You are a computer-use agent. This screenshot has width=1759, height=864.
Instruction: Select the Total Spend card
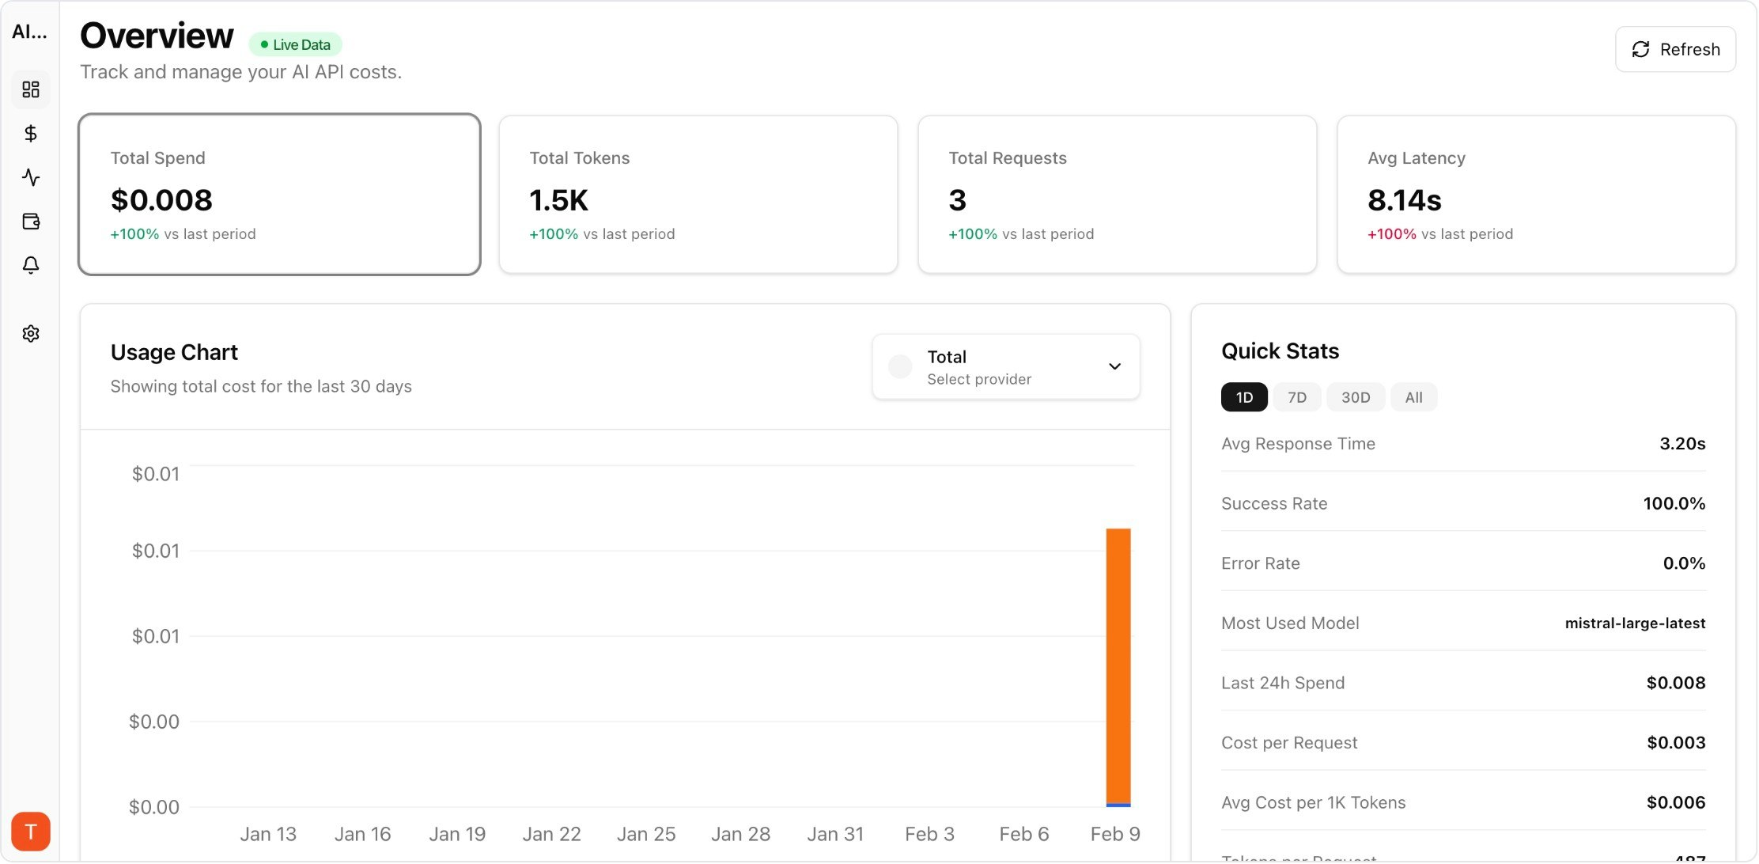click(x=281, y=195)
